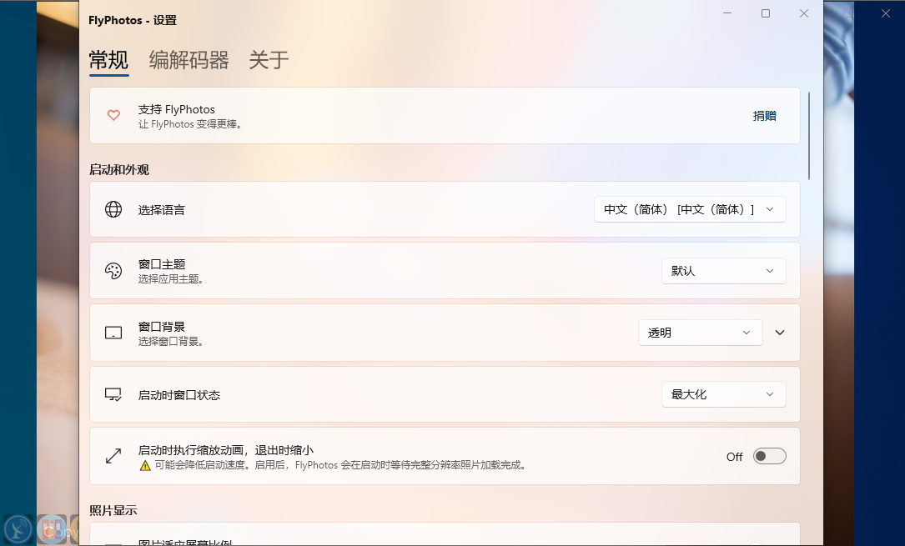This screenshot has width=905, height=546.
Task: Click the heart icon beside 支持 FlyPhotos
Action: (113, 115)
